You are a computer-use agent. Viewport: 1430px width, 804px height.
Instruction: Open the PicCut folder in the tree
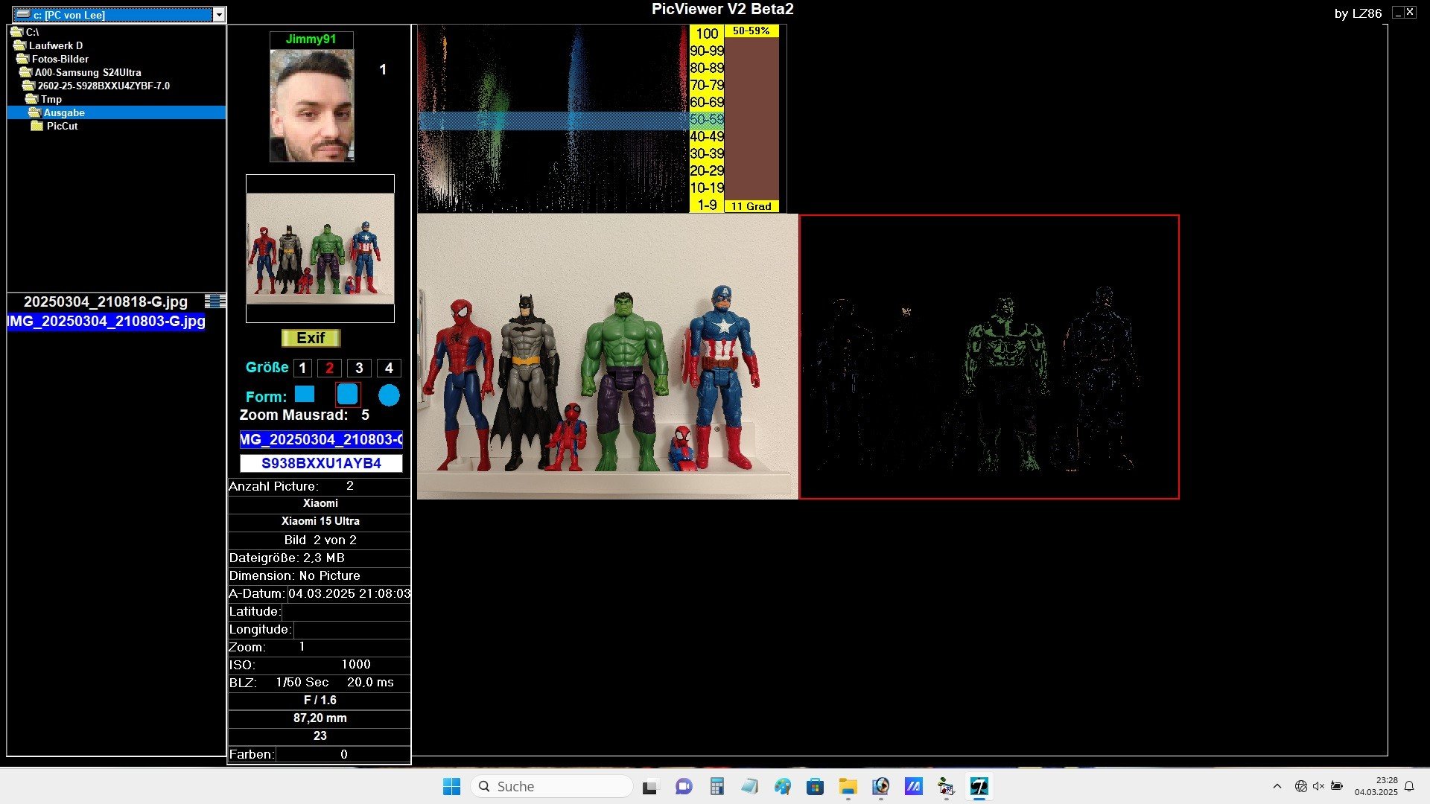tap(62, 126)
